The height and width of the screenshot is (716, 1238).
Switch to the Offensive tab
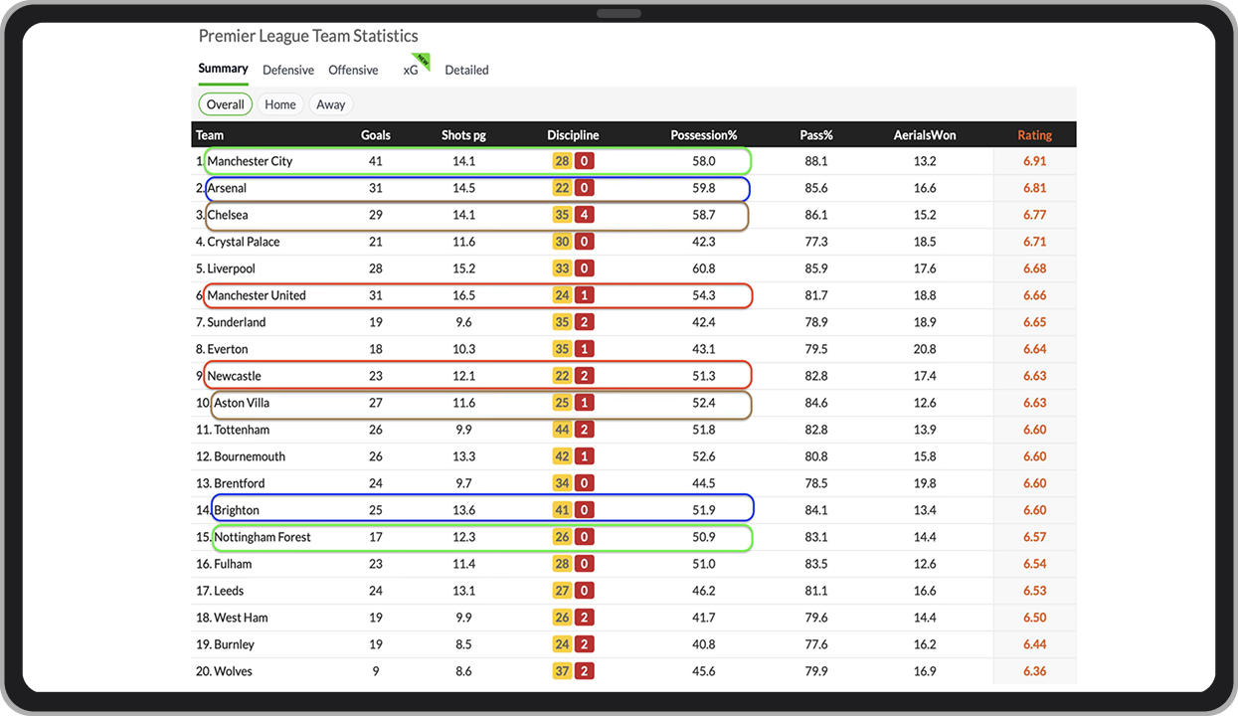coord(353,70)
